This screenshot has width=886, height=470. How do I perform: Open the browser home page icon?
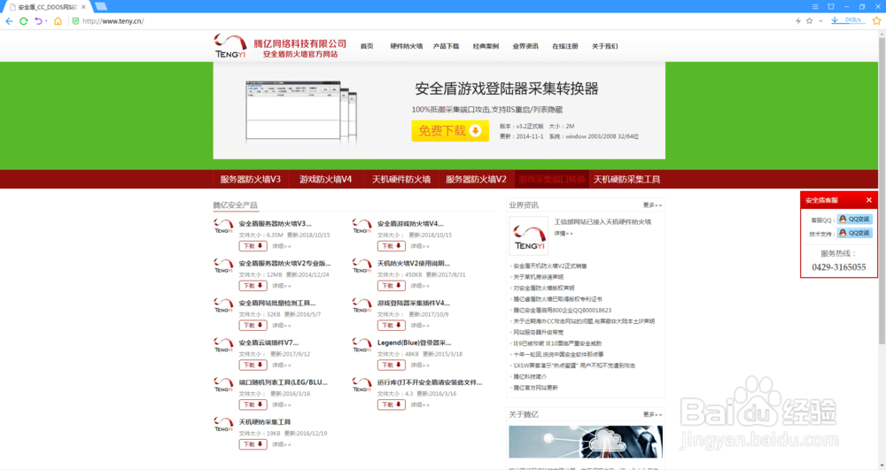[x=58, y=21]
